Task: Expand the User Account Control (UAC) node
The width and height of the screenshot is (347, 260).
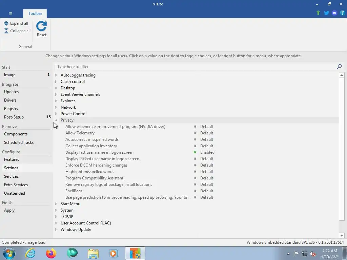Action: coord(56,223)
